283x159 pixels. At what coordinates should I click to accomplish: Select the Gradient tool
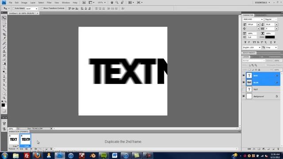click(4, 64)
